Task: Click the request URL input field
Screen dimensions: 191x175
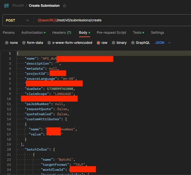Action: pyautogui.click(x=113, y=20)
